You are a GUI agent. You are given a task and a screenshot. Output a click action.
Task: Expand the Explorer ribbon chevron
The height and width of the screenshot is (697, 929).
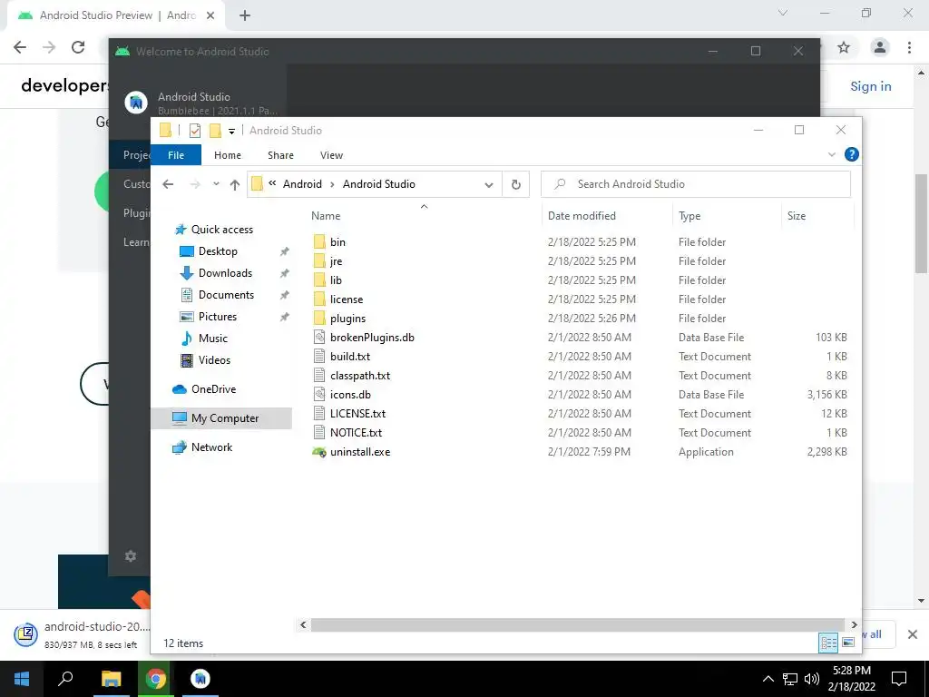831,154
